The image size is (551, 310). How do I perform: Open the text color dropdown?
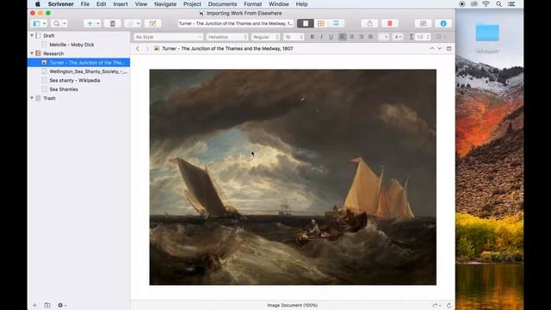(x=383, y=37)
